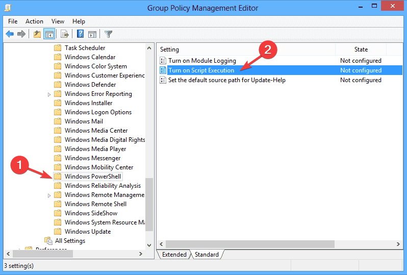
Task: Select Windows Media Player in tree
Action: (95, 149)
